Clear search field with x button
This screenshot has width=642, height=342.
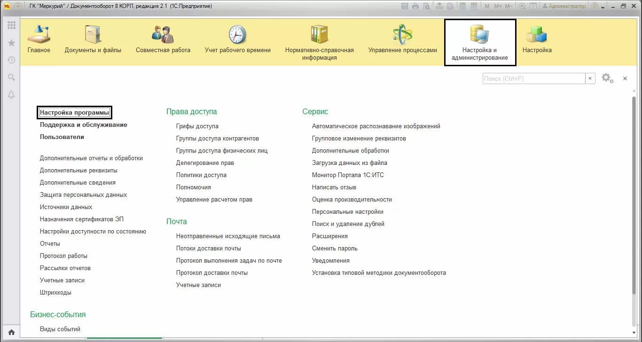590,78
